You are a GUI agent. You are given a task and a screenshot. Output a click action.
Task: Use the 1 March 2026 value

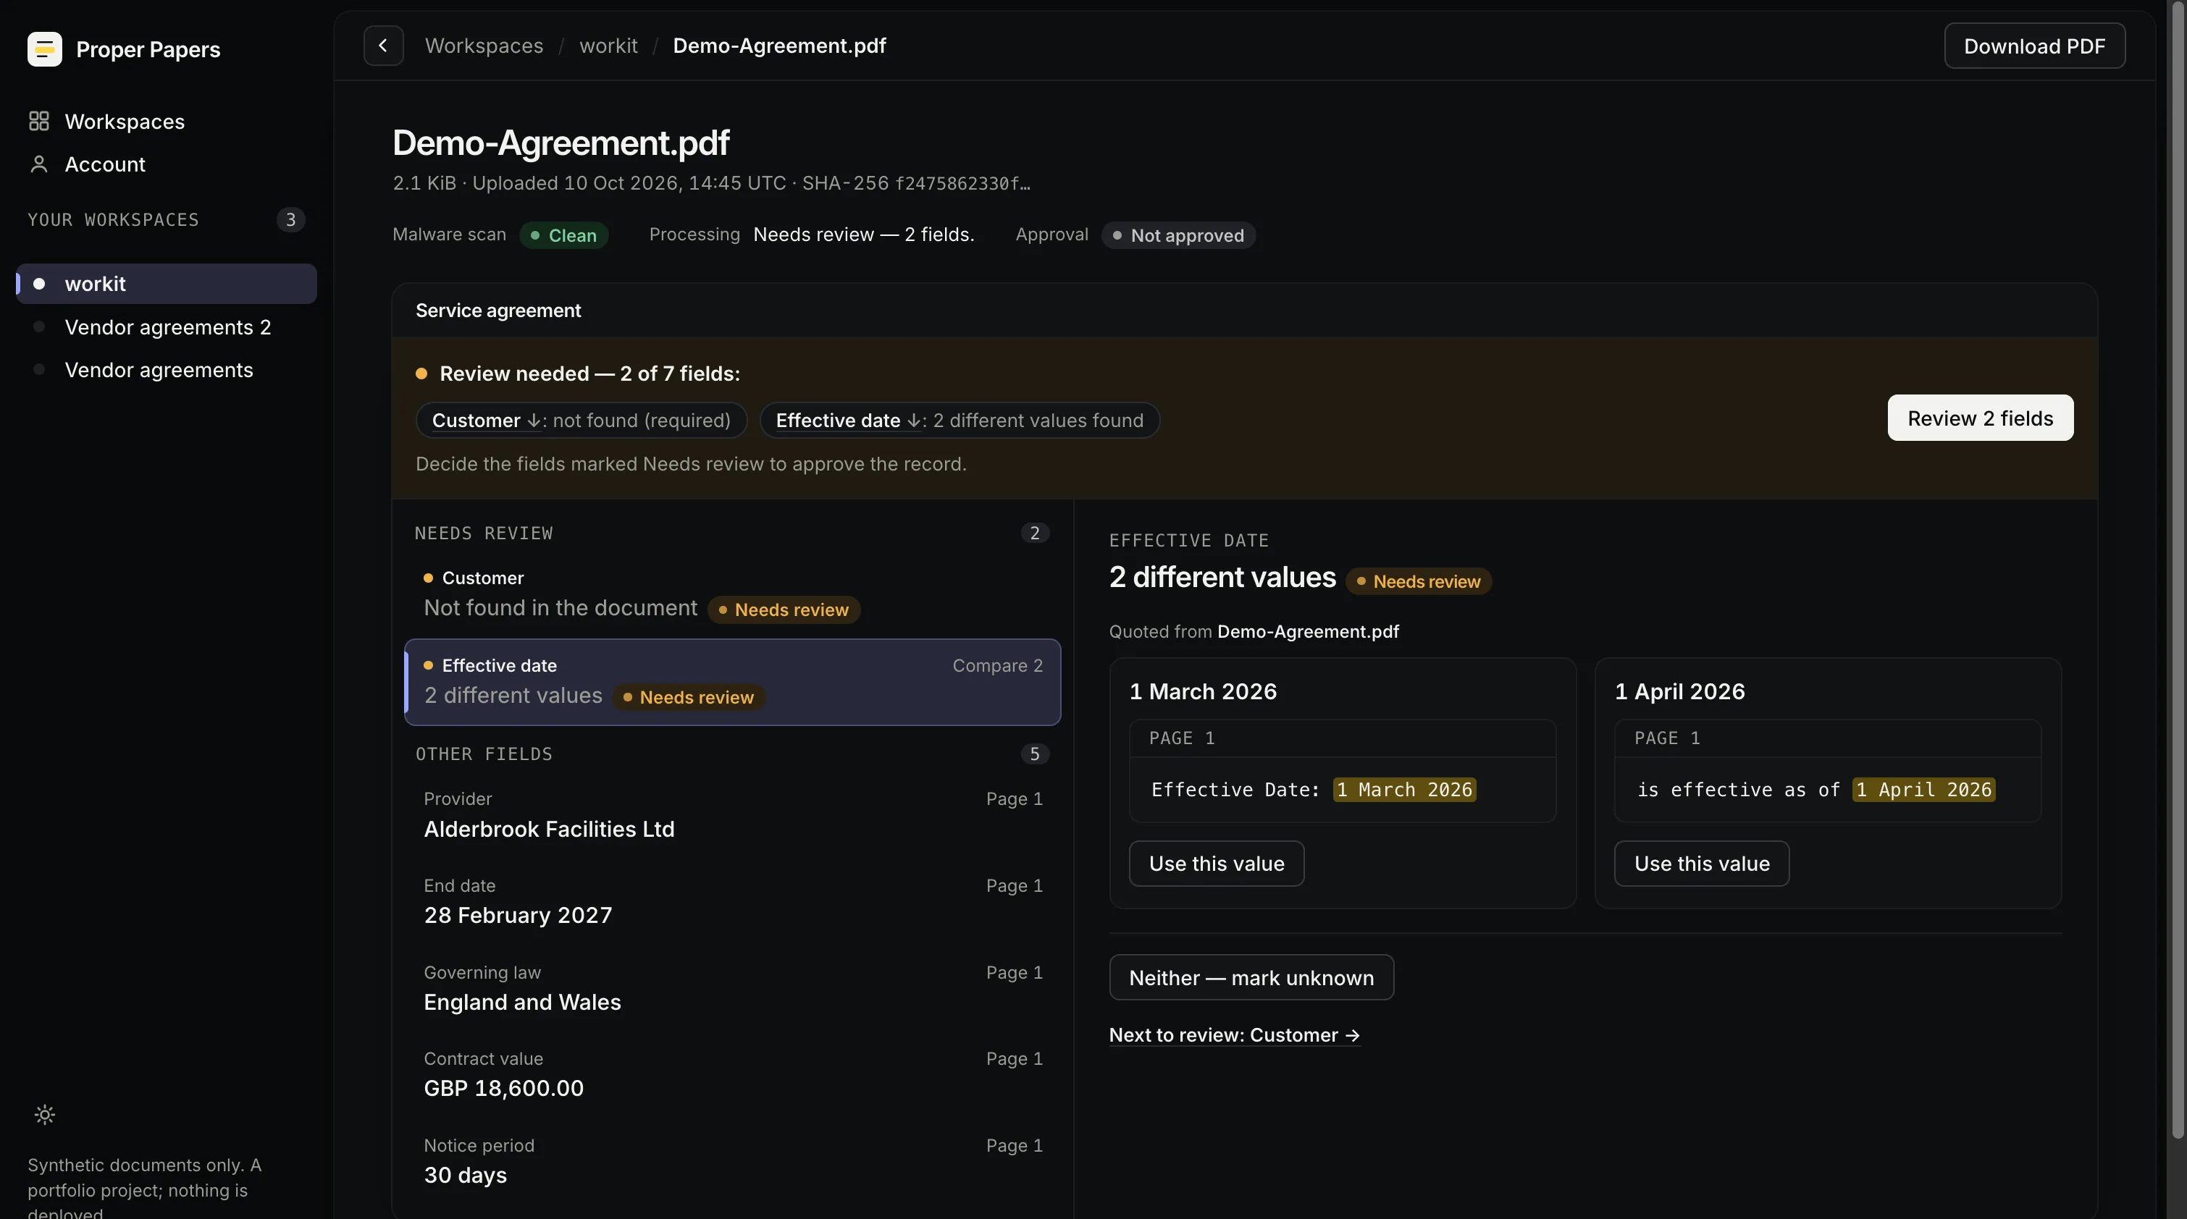pyautogui.click(x=1217, y=864)
